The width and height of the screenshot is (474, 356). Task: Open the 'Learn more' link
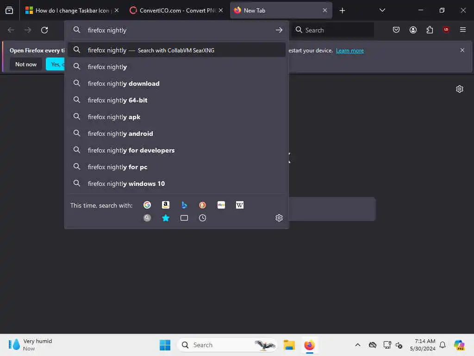coord(350,51)
